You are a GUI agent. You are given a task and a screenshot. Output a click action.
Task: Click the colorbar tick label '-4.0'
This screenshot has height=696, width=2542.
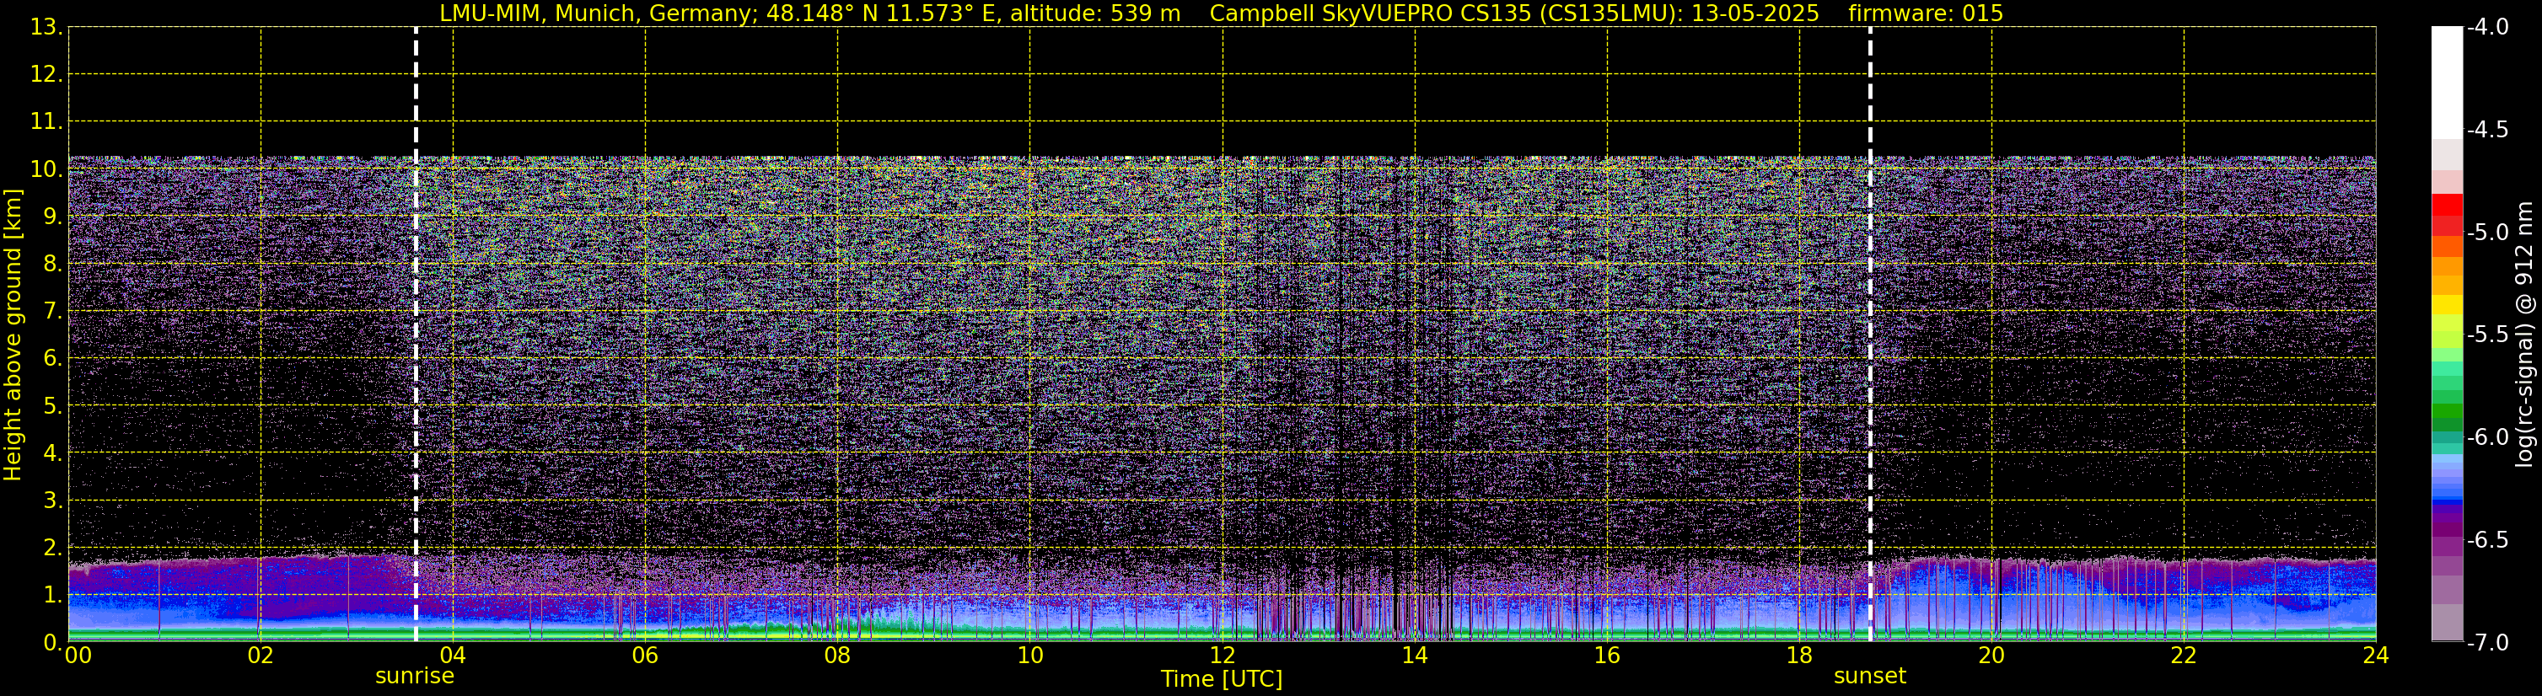[x=2486, y=28]
